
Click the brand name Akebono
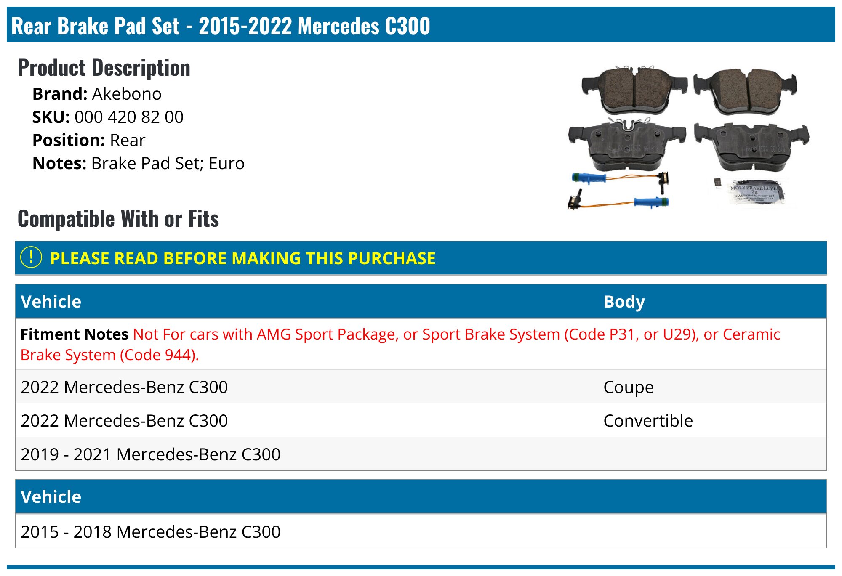pos(127,94)
